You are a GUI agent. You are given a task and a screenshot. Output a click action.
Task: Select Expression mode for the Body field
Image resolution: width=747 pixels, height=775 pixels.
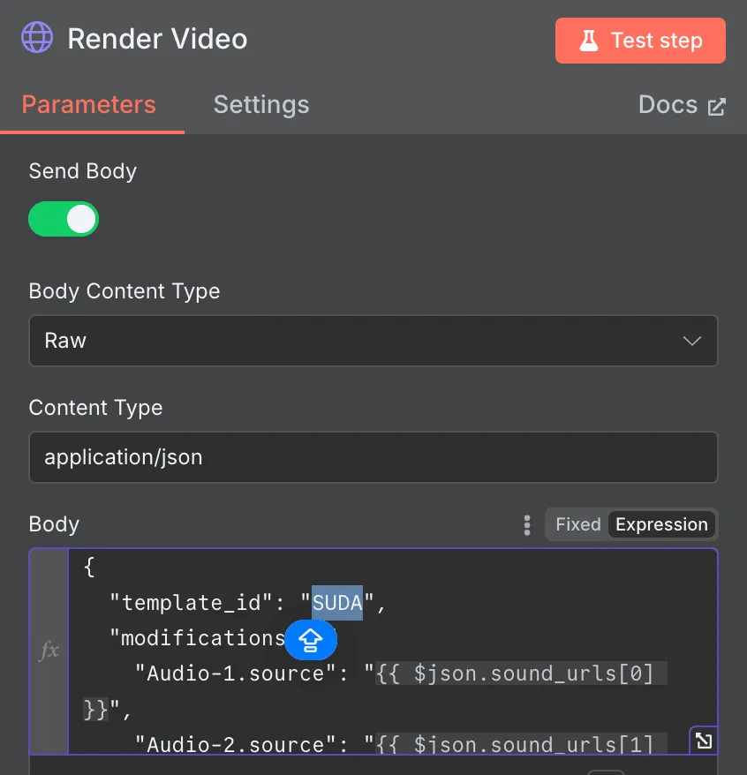[661, 524]
